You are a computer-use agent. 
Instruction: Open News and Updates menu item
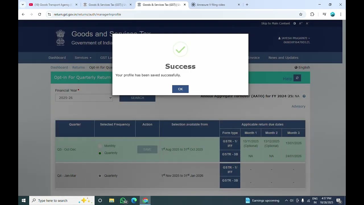(283, 58)
